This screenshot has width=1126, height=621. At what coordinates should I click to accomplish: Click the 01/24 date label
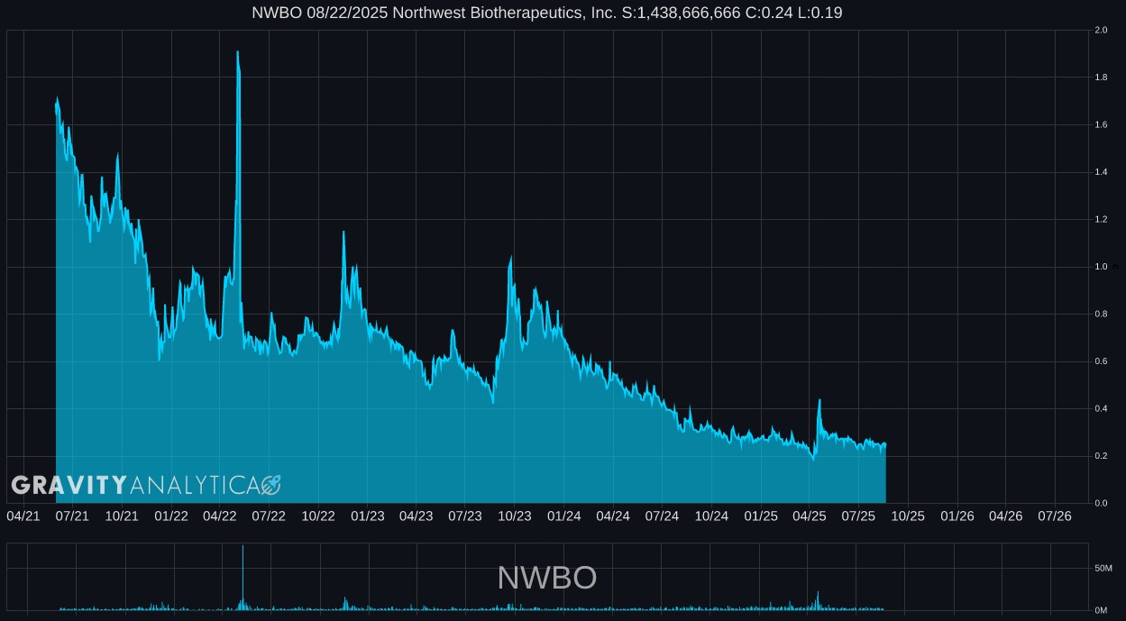point(563,516)
